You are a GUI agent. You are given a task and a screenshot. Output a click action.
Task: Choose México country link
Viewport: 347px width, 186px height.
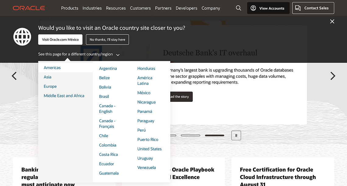(144, 93)
